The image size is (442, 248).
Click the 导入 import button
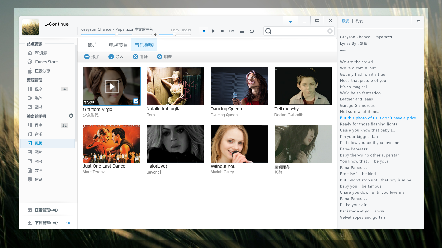[116, 57]
